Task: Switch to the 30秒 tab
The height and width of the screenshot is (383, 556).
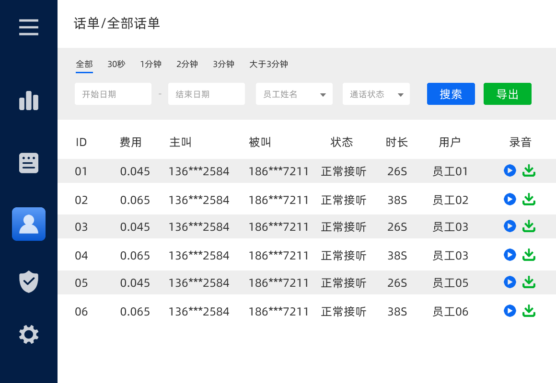Action: click(x=116, y=64)
